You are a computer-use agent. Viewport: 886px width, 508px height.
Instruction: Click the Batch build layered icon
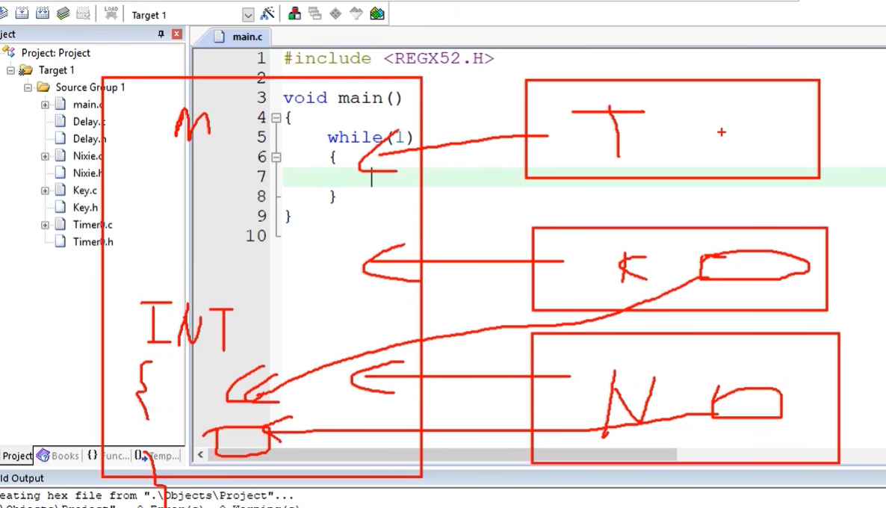point(63,13)
